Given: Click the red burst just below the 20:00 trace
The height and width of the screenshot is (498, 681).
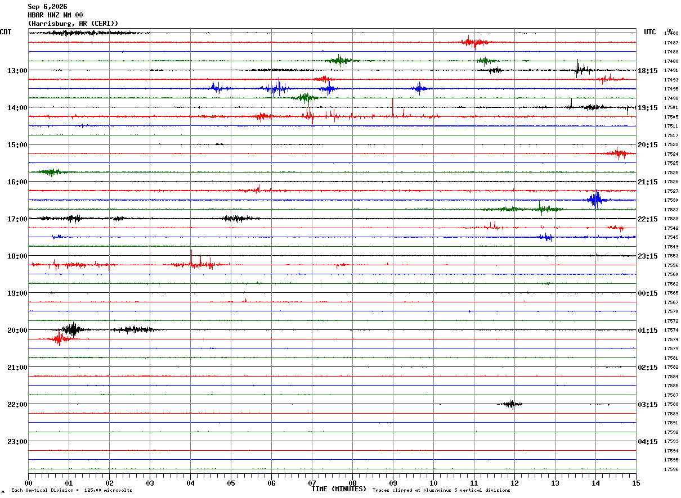Looking at the screenshot, I should pos(59,339).
